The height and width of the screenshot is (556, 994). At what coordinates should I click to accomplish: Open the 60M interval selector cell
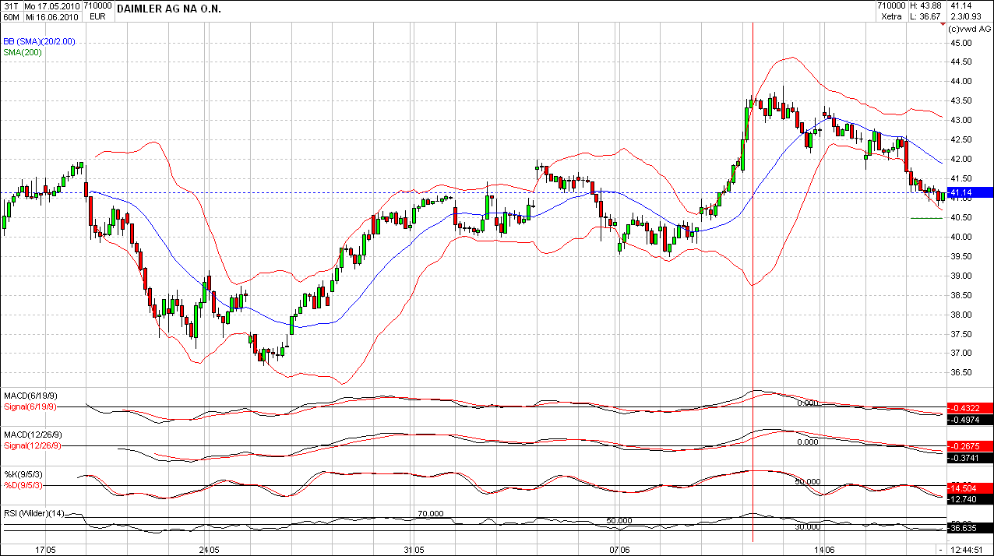click(10, 16)
